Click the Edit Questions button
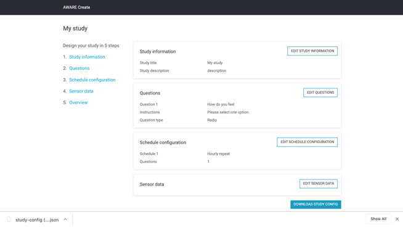 point(320,93)
